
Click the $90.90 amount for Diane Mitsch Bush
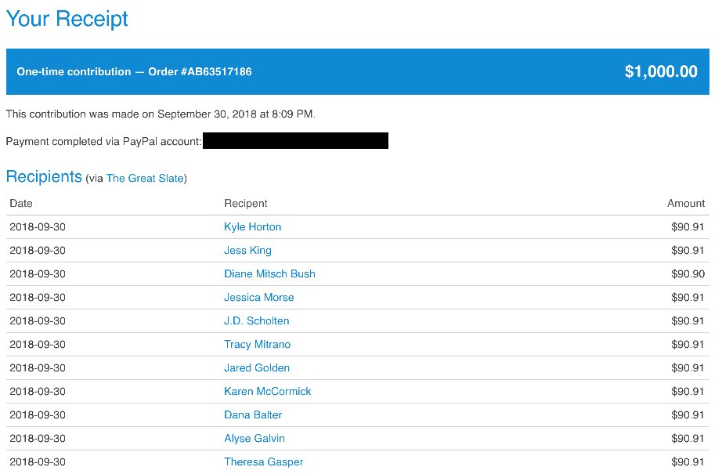coord(688,273)
